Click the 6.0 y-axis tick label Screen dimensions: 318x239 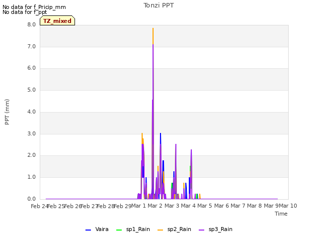pos(31,68)
